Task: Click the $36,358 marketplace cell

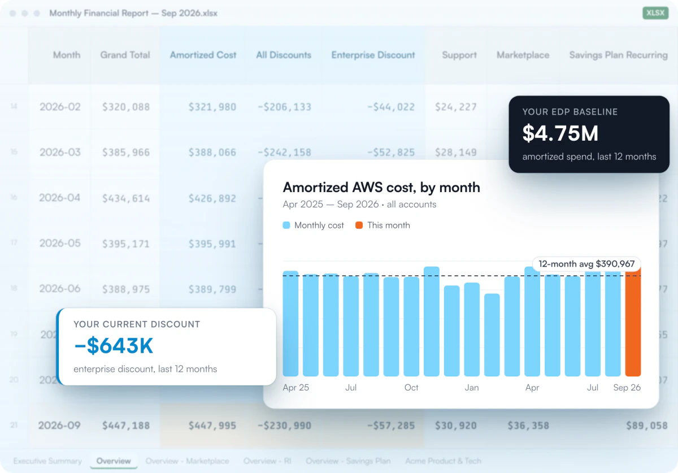Action: tap(528, 426)
